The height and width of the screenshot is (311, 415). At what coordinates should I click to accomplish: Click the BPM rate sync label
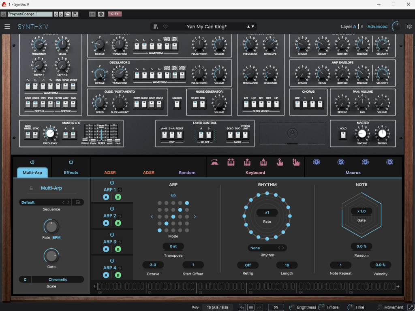(x=56, y=237)
